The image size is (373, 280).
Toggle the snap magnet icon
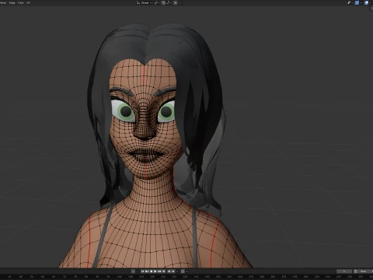163,3
